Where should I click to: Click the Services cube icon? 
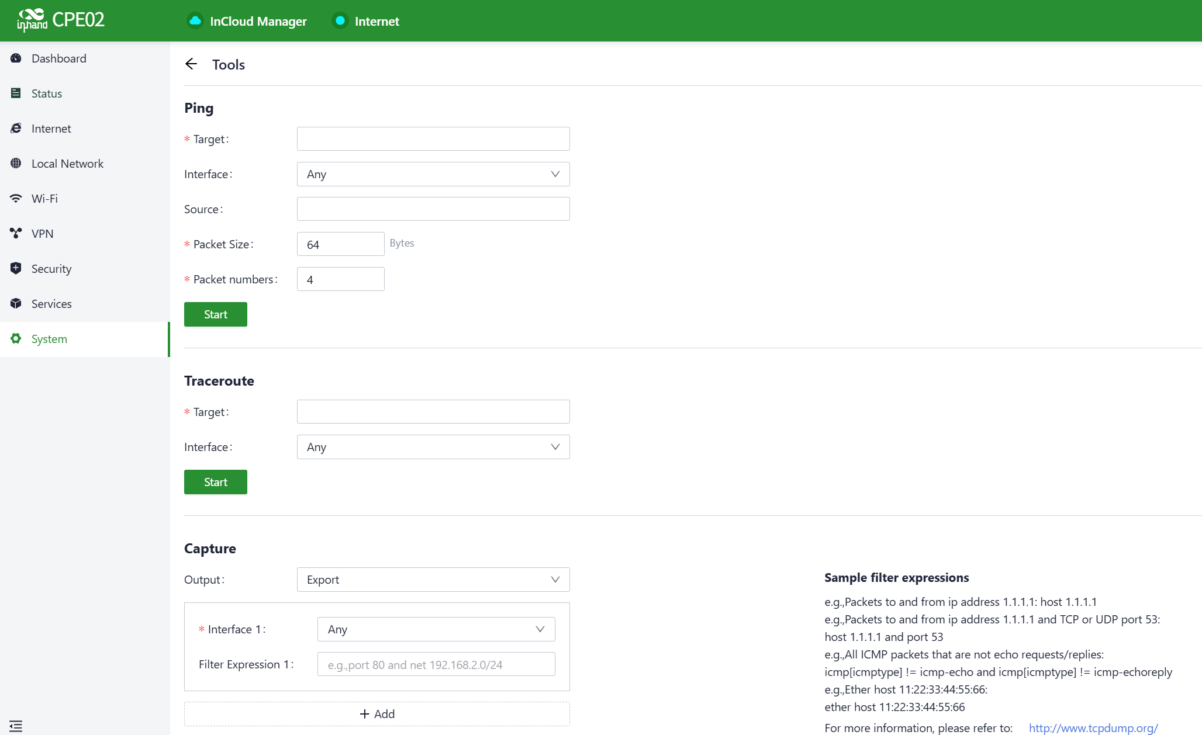(16, 304)
